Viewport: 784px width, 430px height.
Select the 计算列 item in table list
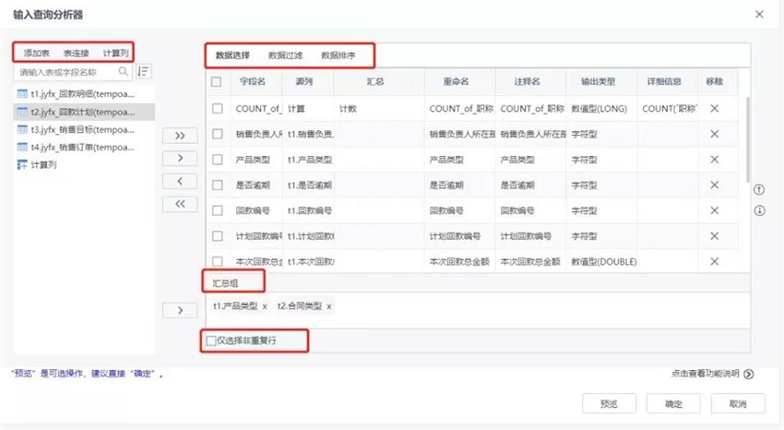point(84,164)
